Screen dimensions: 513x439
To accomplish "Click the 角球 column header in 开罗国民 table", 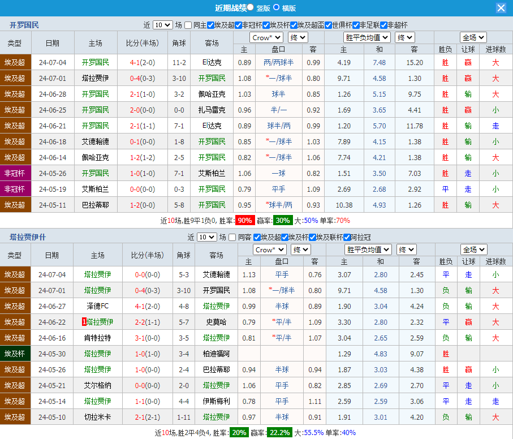I will pos(179,43).
